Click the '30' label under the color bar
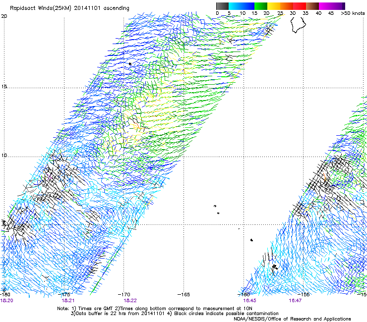This screenshot has width=367, height=322. [293, 13]
